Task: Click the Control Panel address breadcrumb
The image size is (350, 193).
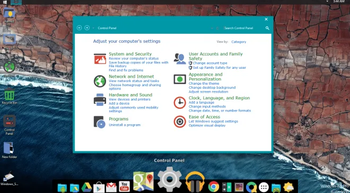Action: pyautogui.click(x=107, y=28)
